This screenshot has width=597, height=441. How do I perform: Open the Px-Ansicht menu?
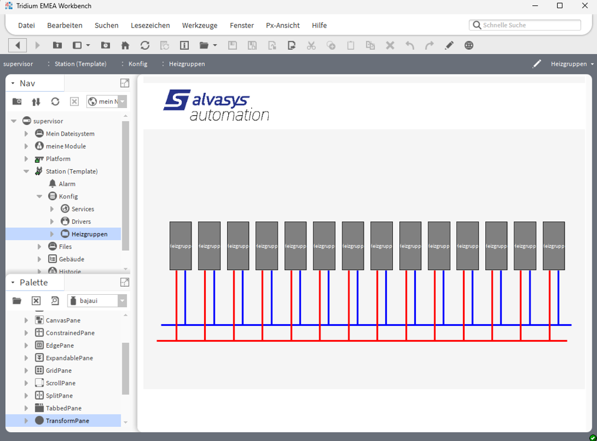click(283, 25)
